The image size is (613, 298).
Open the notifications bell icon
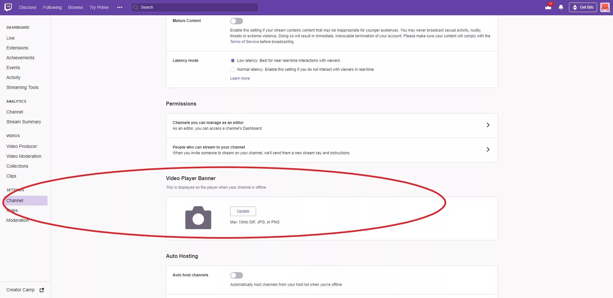point(561,7)
